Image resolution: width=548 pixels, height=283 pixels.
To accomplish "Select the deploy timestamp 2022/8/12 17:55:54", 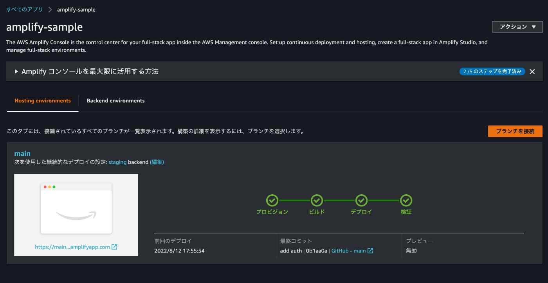I will (x=180, y=251).
